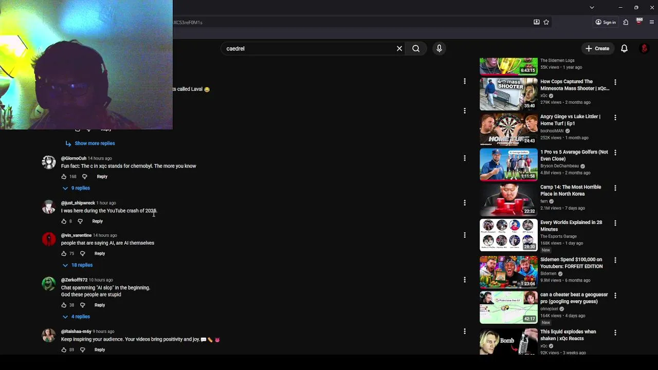
Task: Clear the caedrel search text
Action: 399,48
